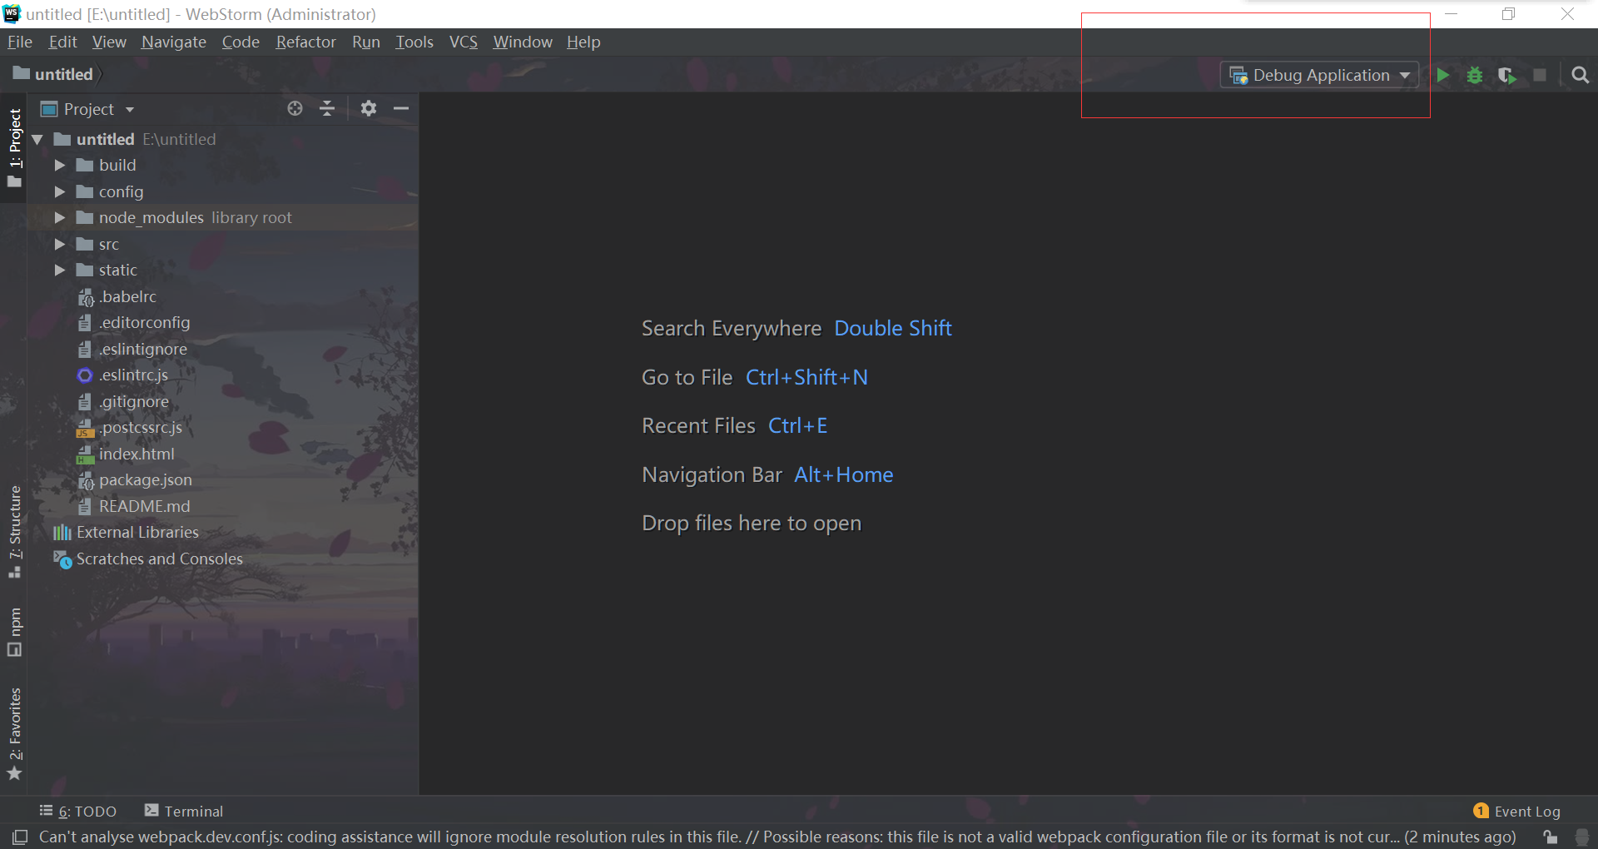Open Project panel gear settings
Image resolution: width=1598 pixels, height=849 pixels.
[369, 108]
